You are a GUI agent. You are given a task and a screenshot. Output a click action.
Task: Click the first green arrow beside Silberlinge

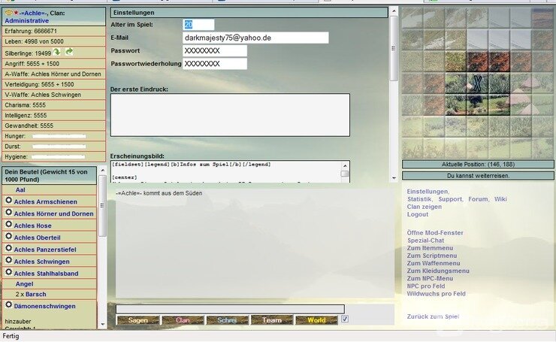click(57, 52)
